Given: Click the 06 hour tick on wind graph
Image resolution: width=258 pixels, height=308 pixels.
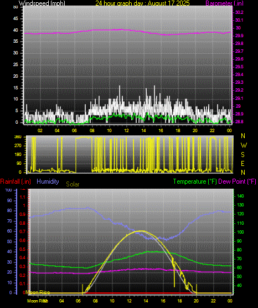Looking at the screenshot, I should 74,130.
